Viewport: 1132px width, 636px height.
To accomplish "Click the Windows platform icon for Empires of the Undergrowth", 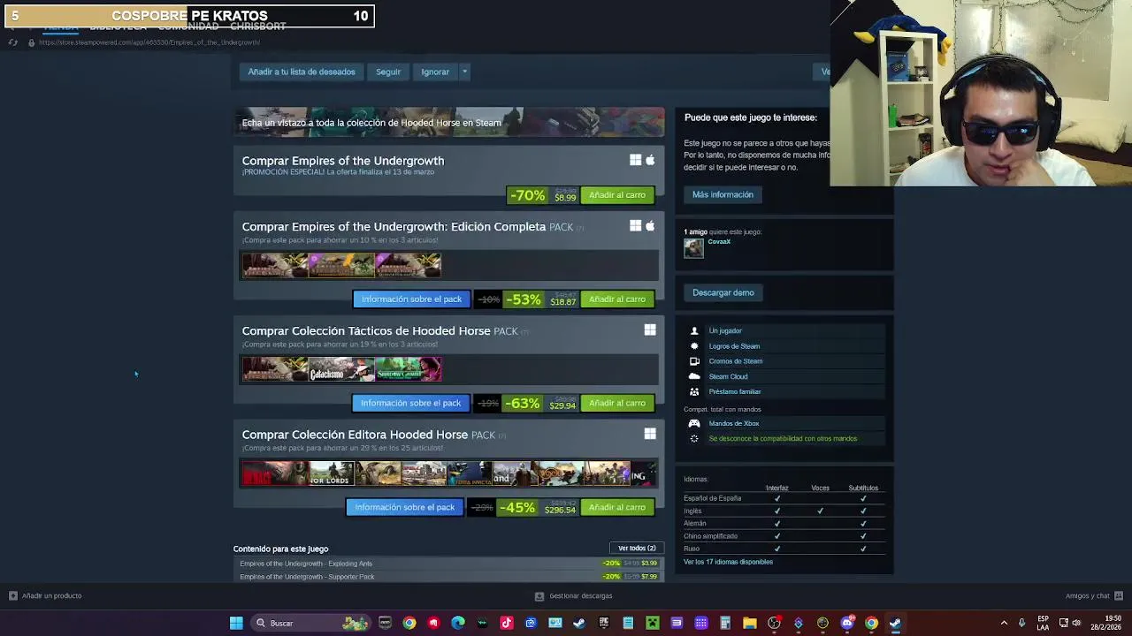I will point(635,160).
